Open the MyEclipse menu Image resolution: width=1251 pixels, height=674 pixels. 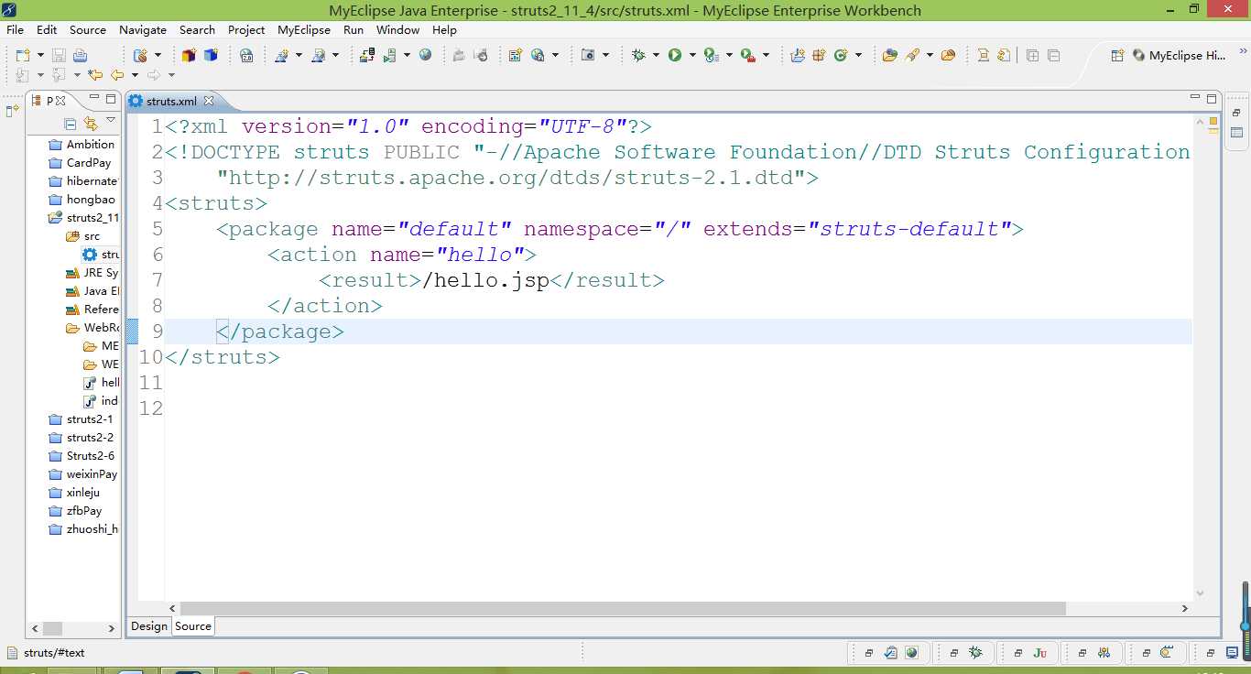(304, 30)
